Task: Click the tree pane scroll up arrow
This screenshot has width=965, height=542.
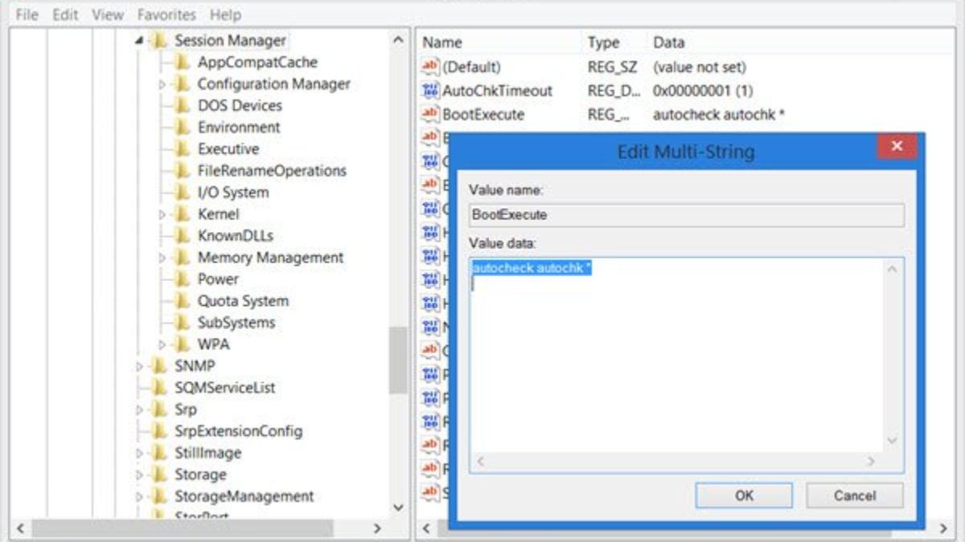Action: click(398, 39)
